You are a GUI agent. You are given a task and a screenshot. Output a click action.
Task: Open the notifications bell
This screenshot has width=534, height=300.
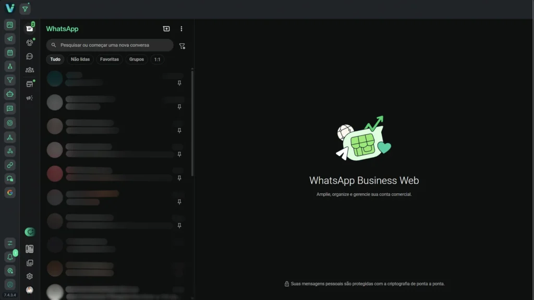click(x=10, y=257)
